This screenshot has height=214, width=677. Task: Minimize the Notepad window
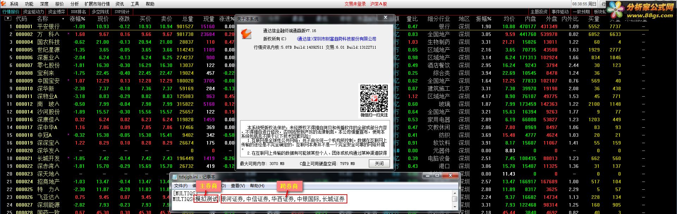(428, 175)
